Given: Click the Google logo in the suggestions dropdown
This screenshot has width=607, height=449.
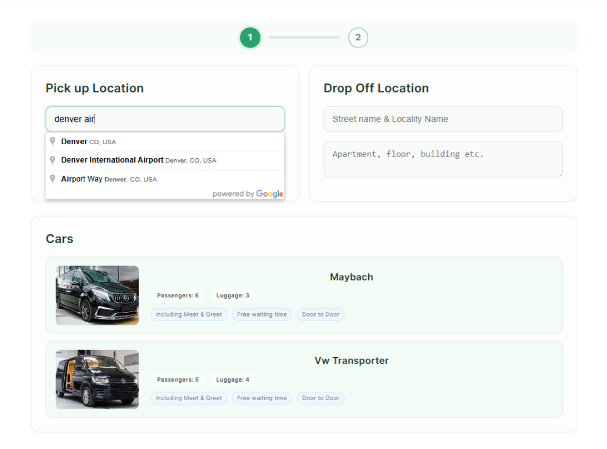Looking at the screenshot, I should [269, 194].
